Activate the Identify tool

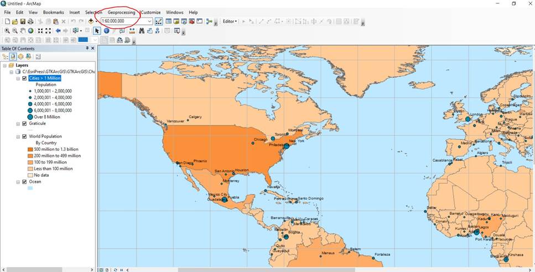tap(106, 30)
